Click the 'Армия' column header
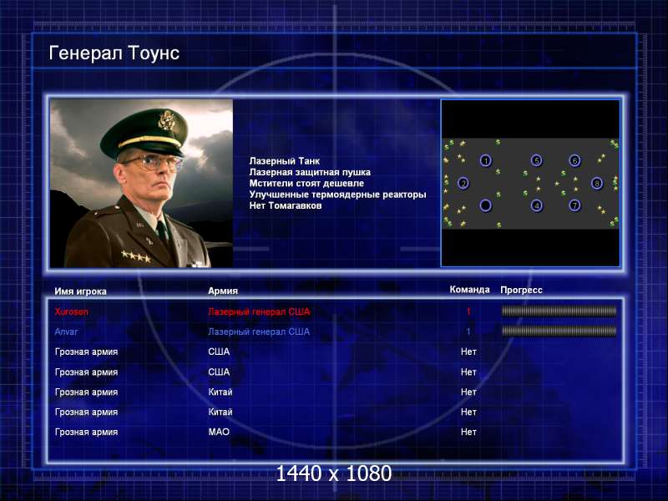 click(223, 291)
